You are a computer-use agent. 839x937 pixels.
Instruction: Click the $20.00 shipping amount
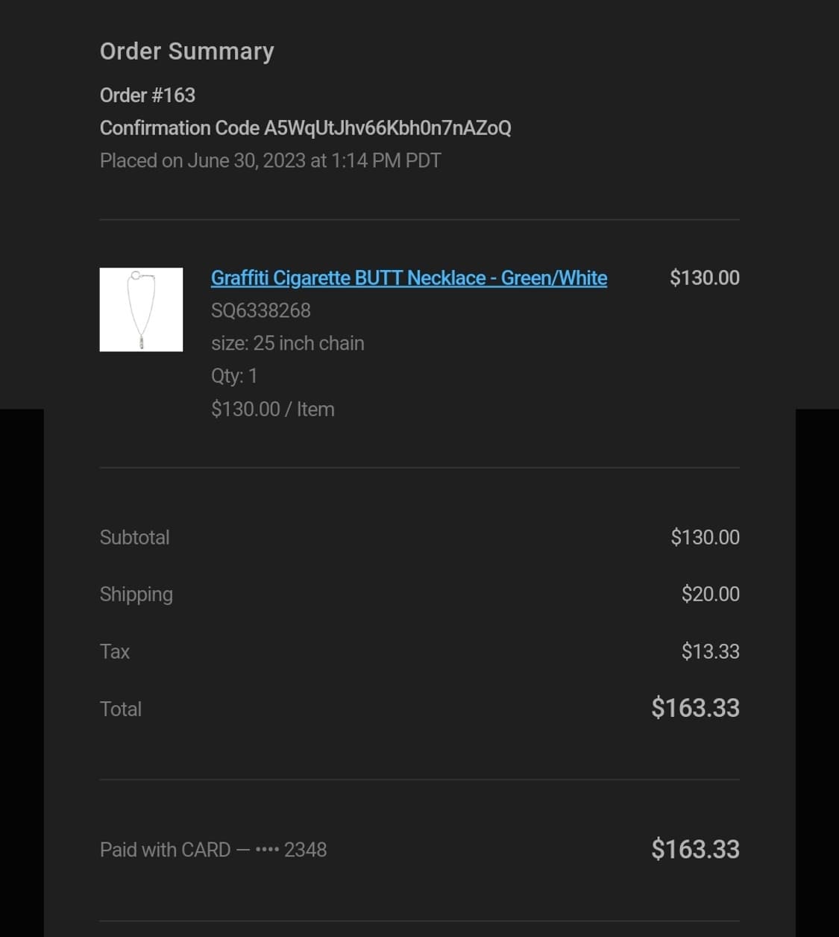point(710,595)
